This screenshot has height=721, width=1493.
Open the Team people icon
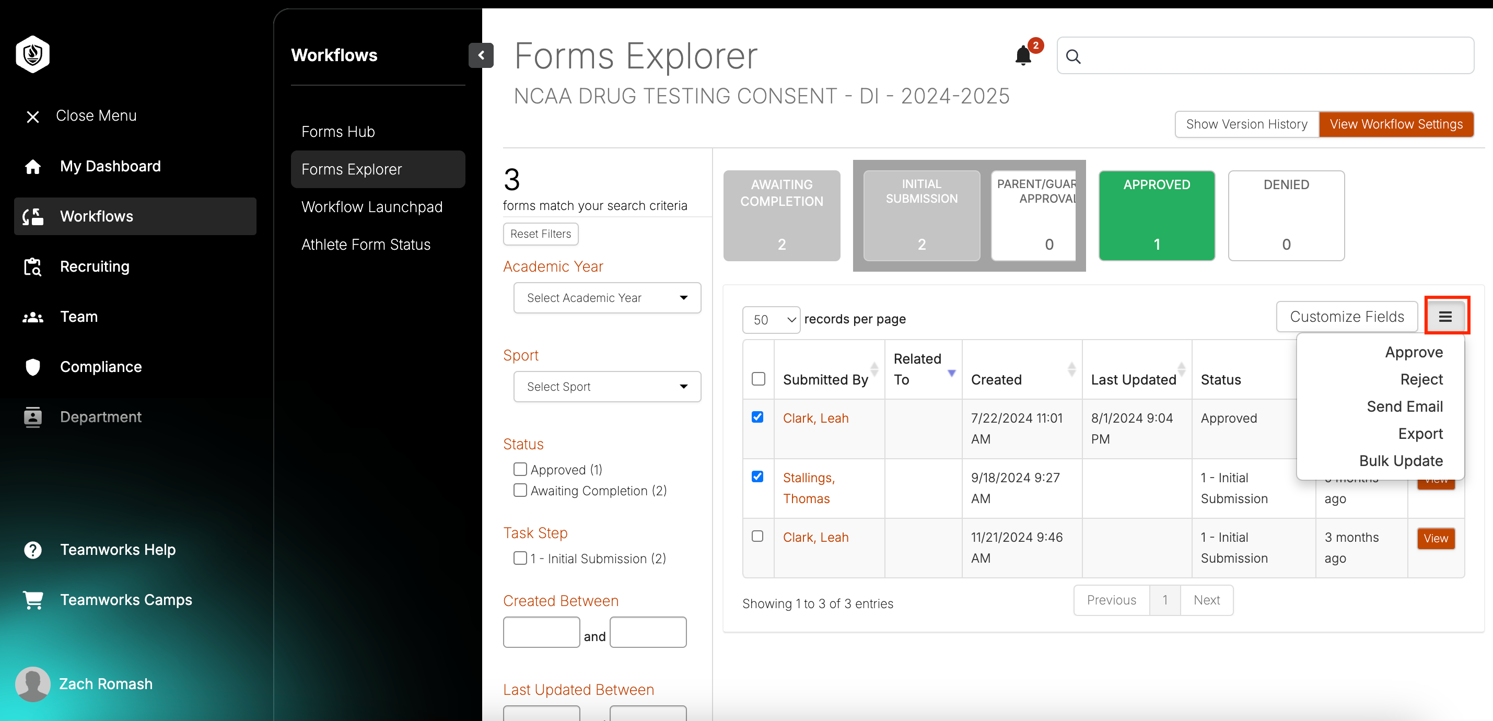point(33,317)
